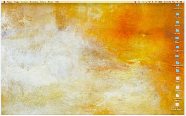Select the folder labeled 2020 below drucken

pos(177,31)
